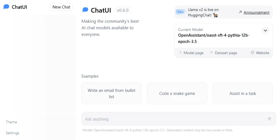This screenshot has height=140, width=278.
Task: Open Settings in the sidebar
Action: 13,133
